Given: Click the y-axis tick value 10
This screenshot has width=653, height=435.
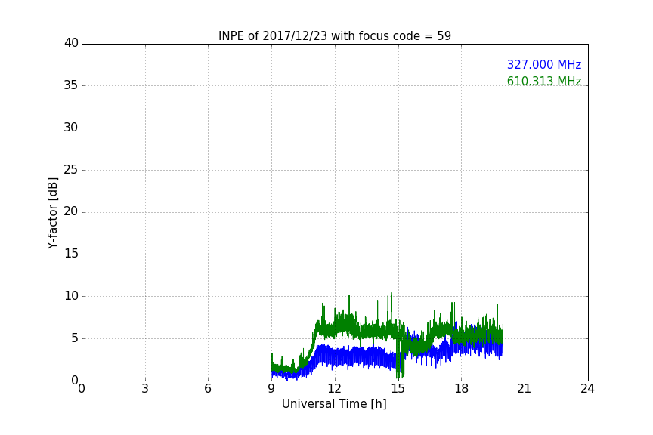Looking at the screenshot, I should (x=71, y=296).
